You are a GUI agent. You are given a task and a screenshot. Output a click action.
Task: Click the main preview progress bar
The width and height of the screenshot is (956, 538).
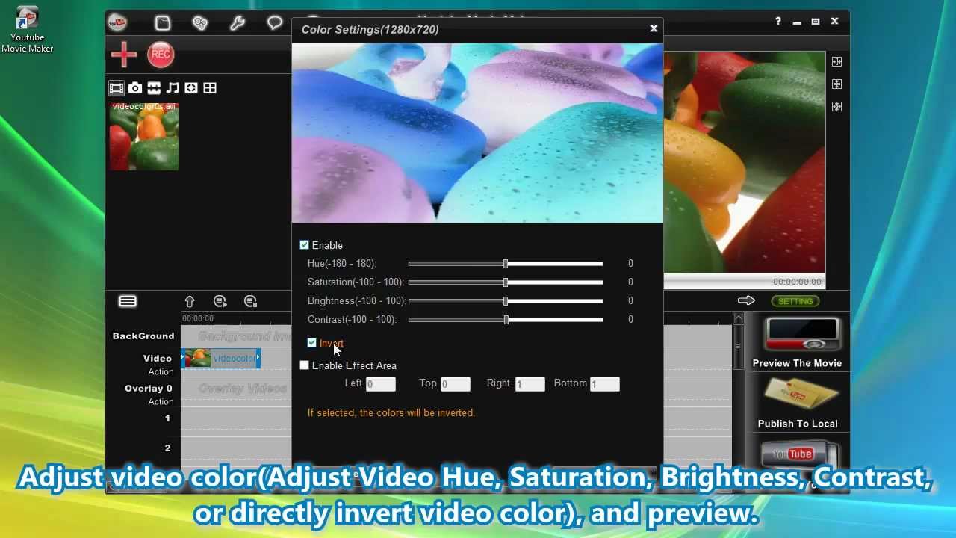tap(745, 282)
